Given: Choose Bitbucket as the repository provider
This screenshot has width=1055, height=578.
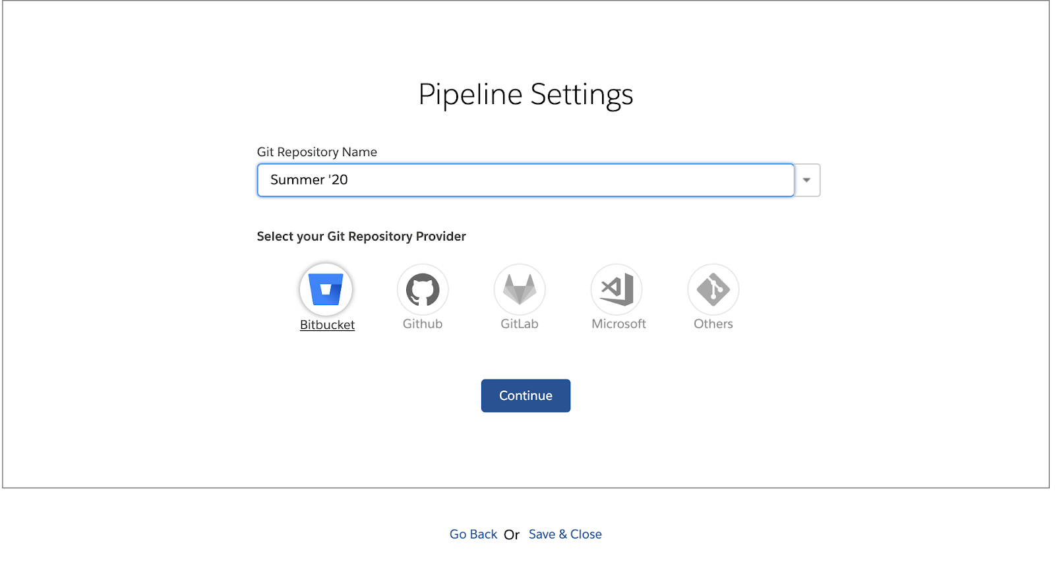Looking at the screenshot, I should 327,290.
